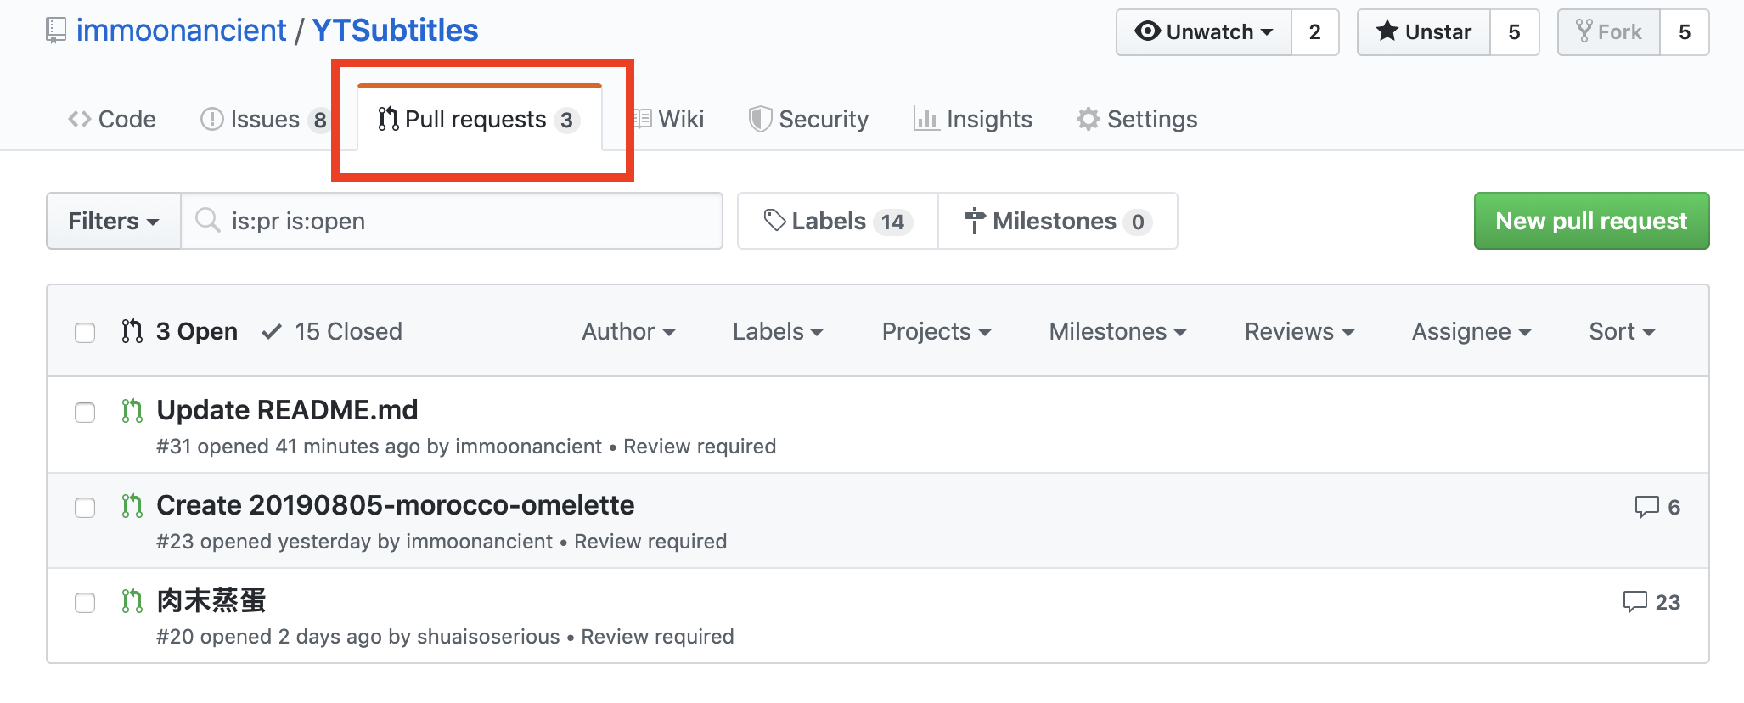Click Review required on PR #23
The width and height of the screenshot is (1744, 703).
click(x=650, y=542)
